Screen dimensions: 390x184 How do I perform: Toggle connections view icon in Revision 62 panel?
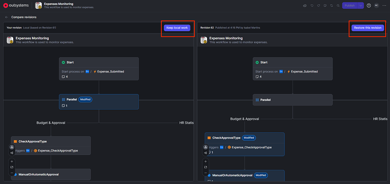coord(205,152)
